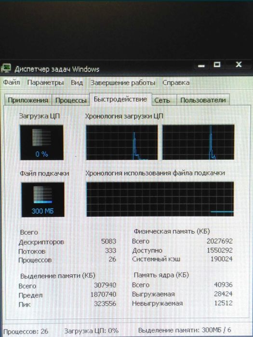
Task: Click the Загрузка ЦП label
Action: click(40, 117)
